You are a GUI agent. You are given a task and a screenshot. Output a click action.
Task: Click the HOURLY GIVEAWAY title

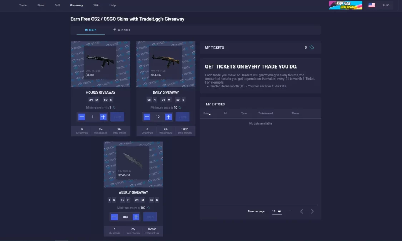point(100,92)
